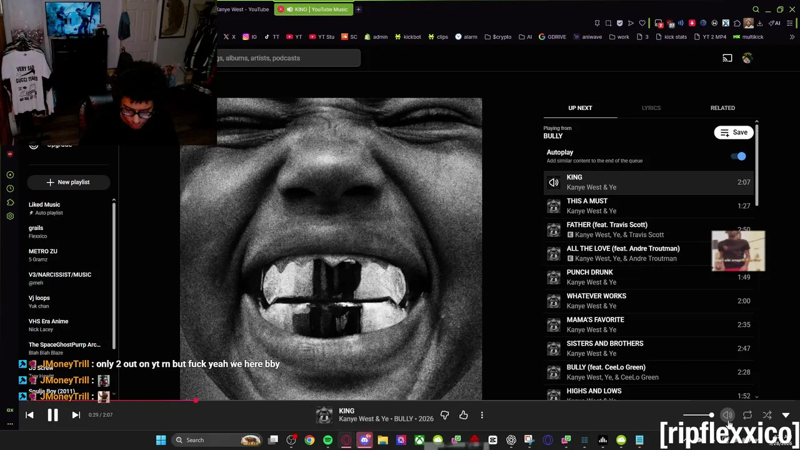
Task: Expand the $crypto bookmarks folder
Action: point(497,37)
